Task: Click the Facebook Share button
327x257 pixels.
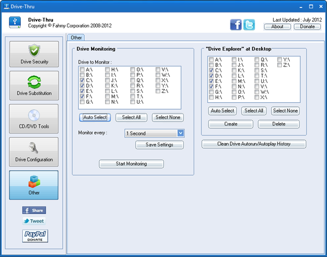Action: [x=34, y=210]
